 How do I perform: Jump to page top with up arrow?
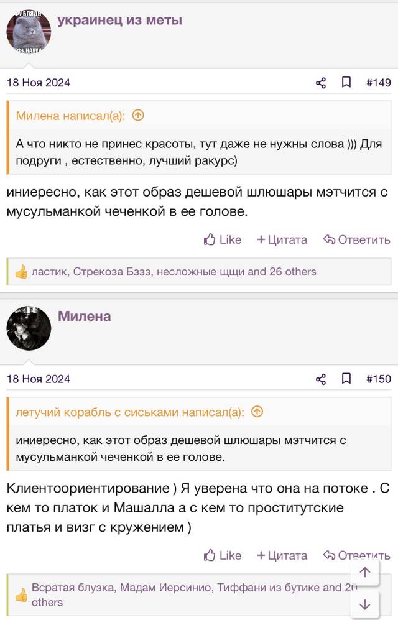pyautogui.click(x=365, y=572)
